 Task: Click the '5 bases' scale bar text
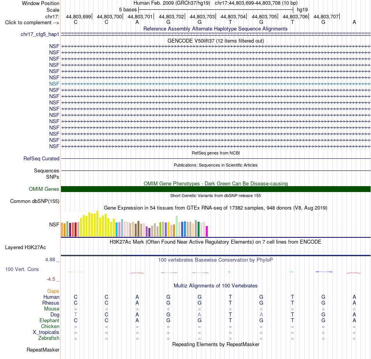pyautogui.click(x=128, y=10)
